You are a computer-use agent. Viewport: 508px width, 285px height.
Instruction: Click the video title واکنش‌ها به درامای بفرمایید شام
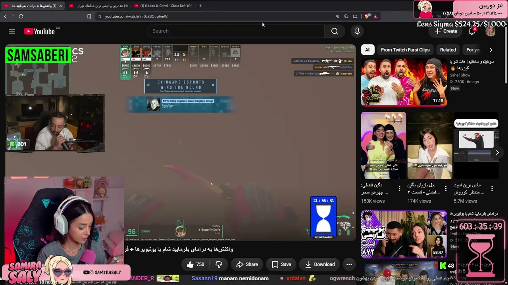179,249
